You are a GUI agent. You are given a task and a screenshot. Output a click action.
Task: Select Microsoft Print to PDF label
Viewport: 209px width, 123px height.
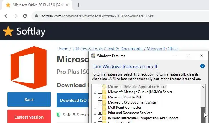click(x=125, y=97)
